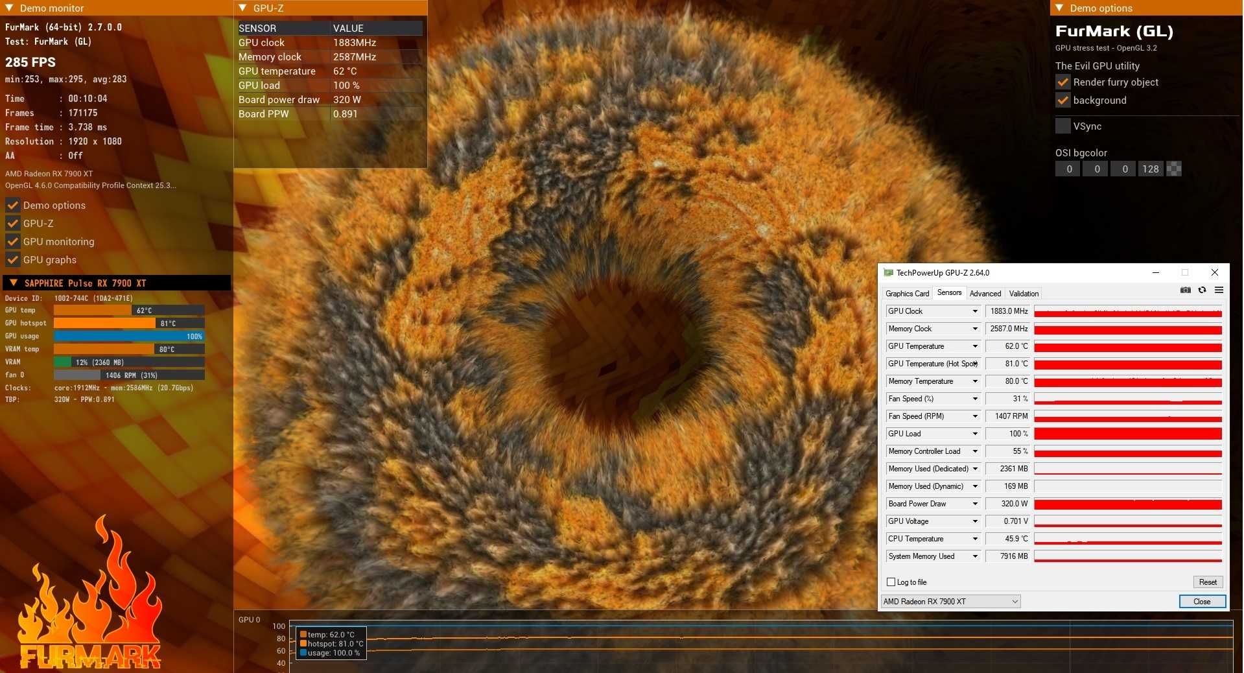Uncheck the GPU monitoring checkbox
The image size is (1244, 673).
pyautogui.click(x=12, y=242)
